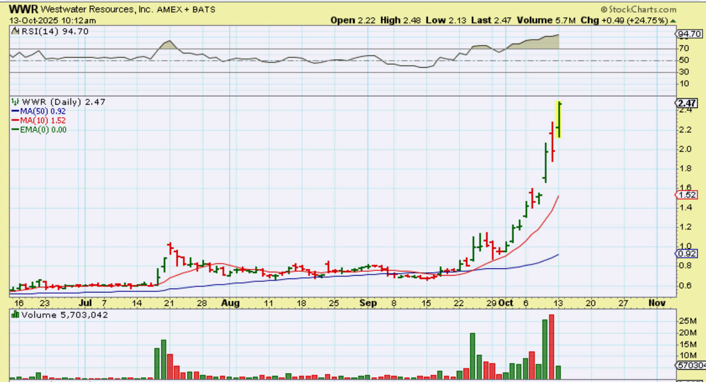
Task: Click the Chg +0.49 (+24.75%) value
Action: pyautogui.click(x=624, y=21)
